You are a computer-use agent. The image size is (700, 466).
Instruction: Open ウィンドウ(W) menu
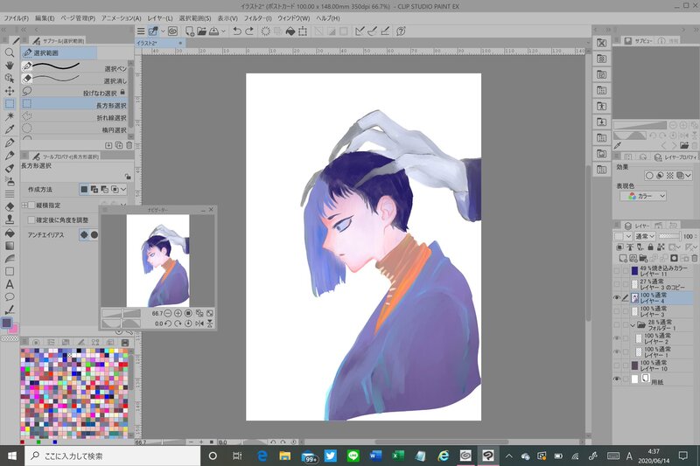coord(293,18)
